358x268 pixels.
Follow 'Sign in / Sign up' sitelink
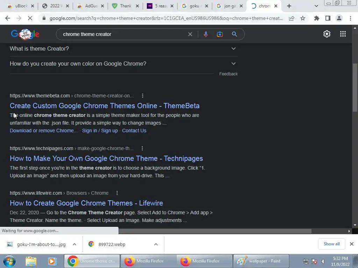pos(100,131)
